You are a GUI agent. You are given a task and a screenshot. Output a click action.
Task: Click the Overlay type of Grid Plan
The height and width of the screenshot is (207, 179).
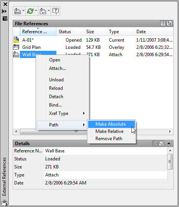click(117, 47)
